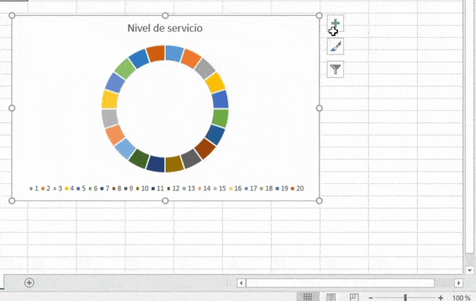Click the horizontal scrollbar thumb

pyautogui.click(x=340, y=283)
